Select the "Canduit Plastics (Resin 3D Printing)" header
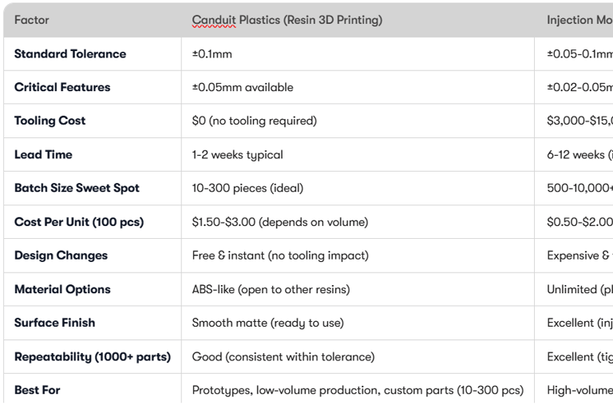This screenshot has width=613, height=409. coord(287,20)
